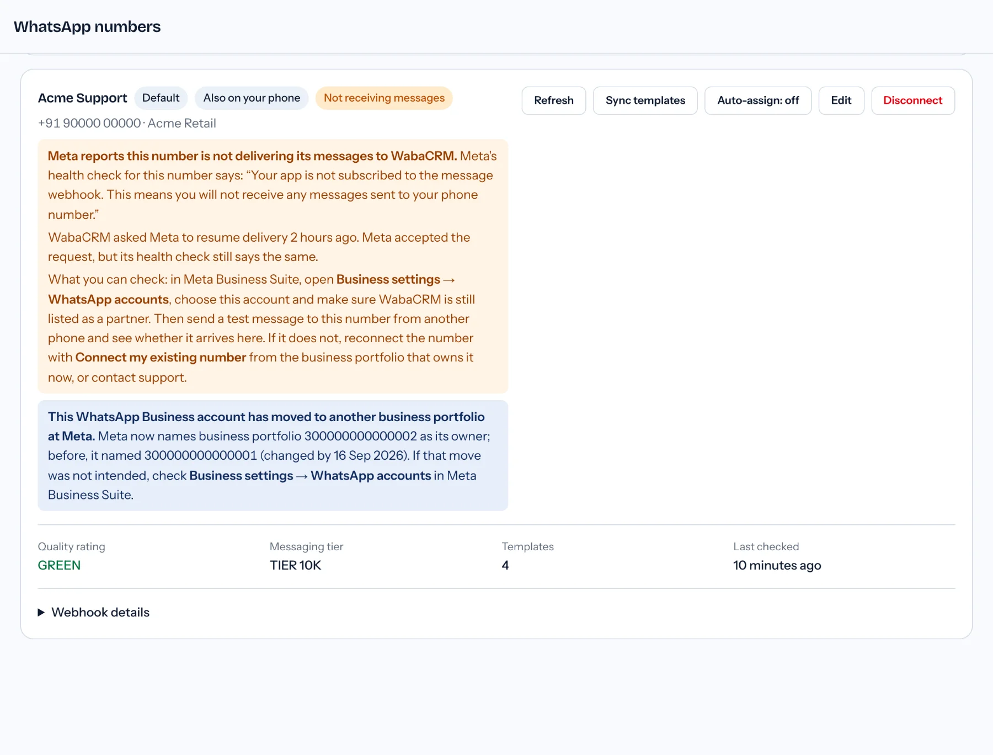Edit the Acme Support number
This screenshot has height=755, width=993.
841,100
